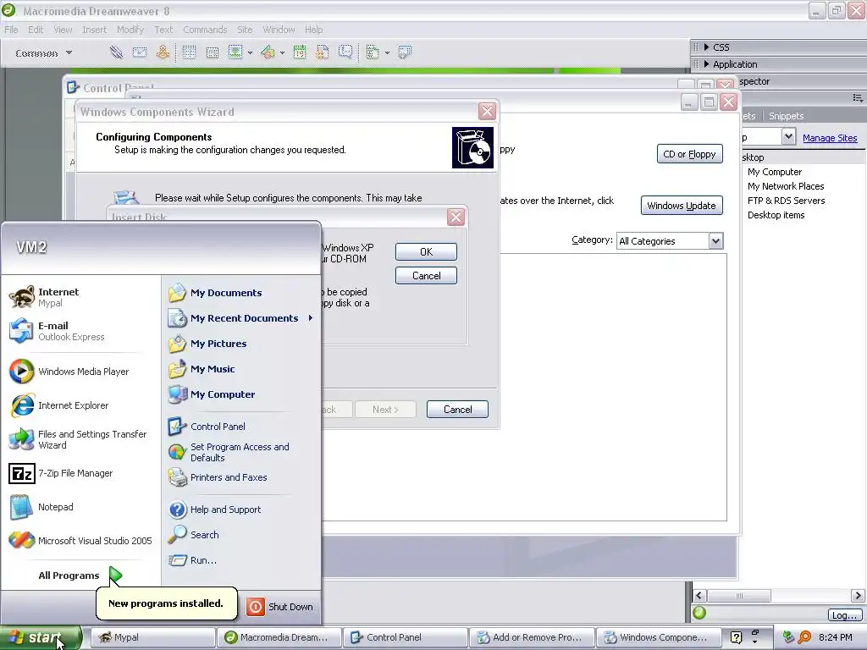Click the Files panel scroll right arrow
This screenshot has height=650, width=867.
pyautogui.click(x=858, y=595)
